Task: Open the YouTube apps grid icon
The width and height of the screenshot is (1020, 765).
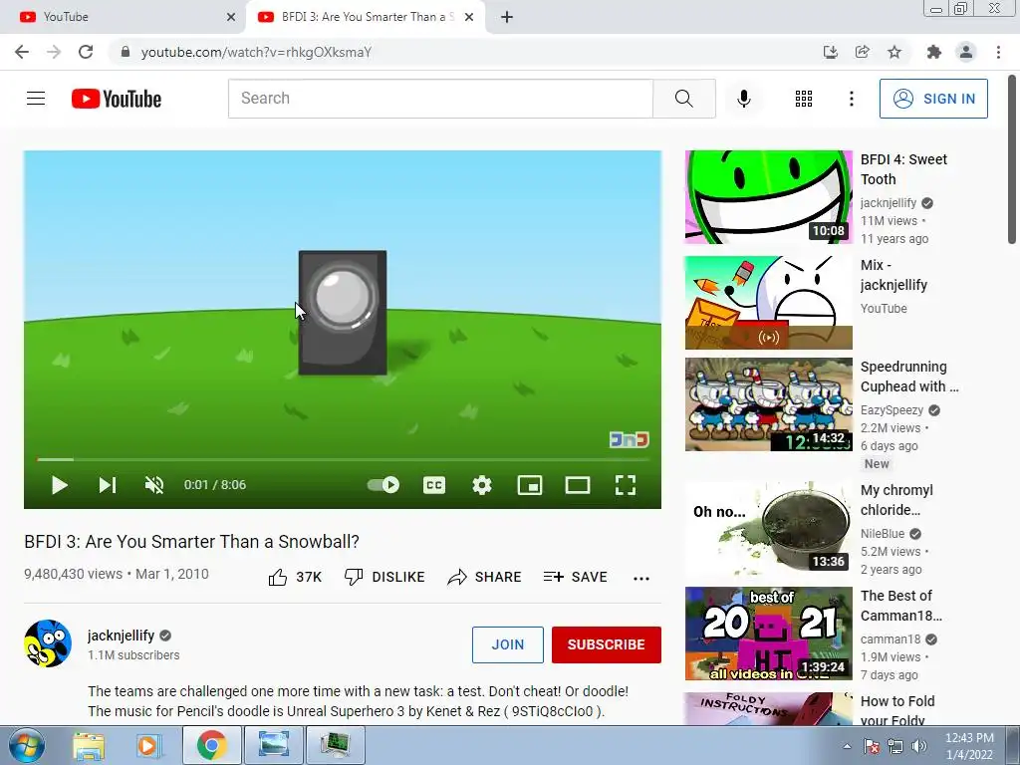Action: [x=804, y=99]
